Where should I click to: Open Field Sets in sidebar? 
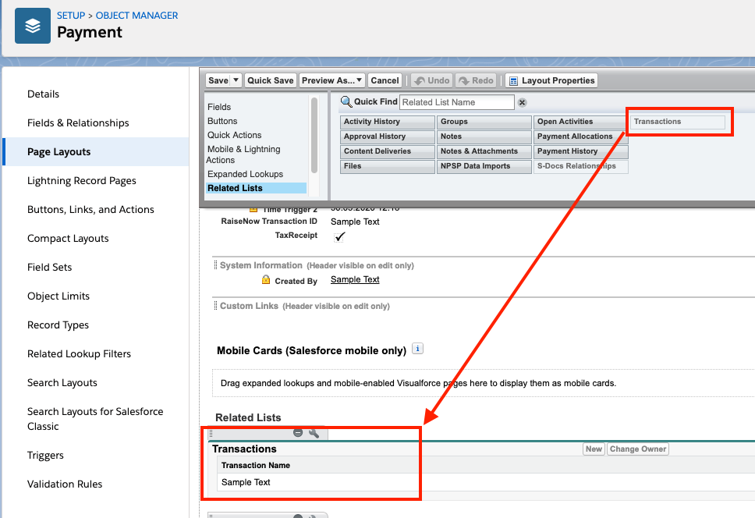50,267
